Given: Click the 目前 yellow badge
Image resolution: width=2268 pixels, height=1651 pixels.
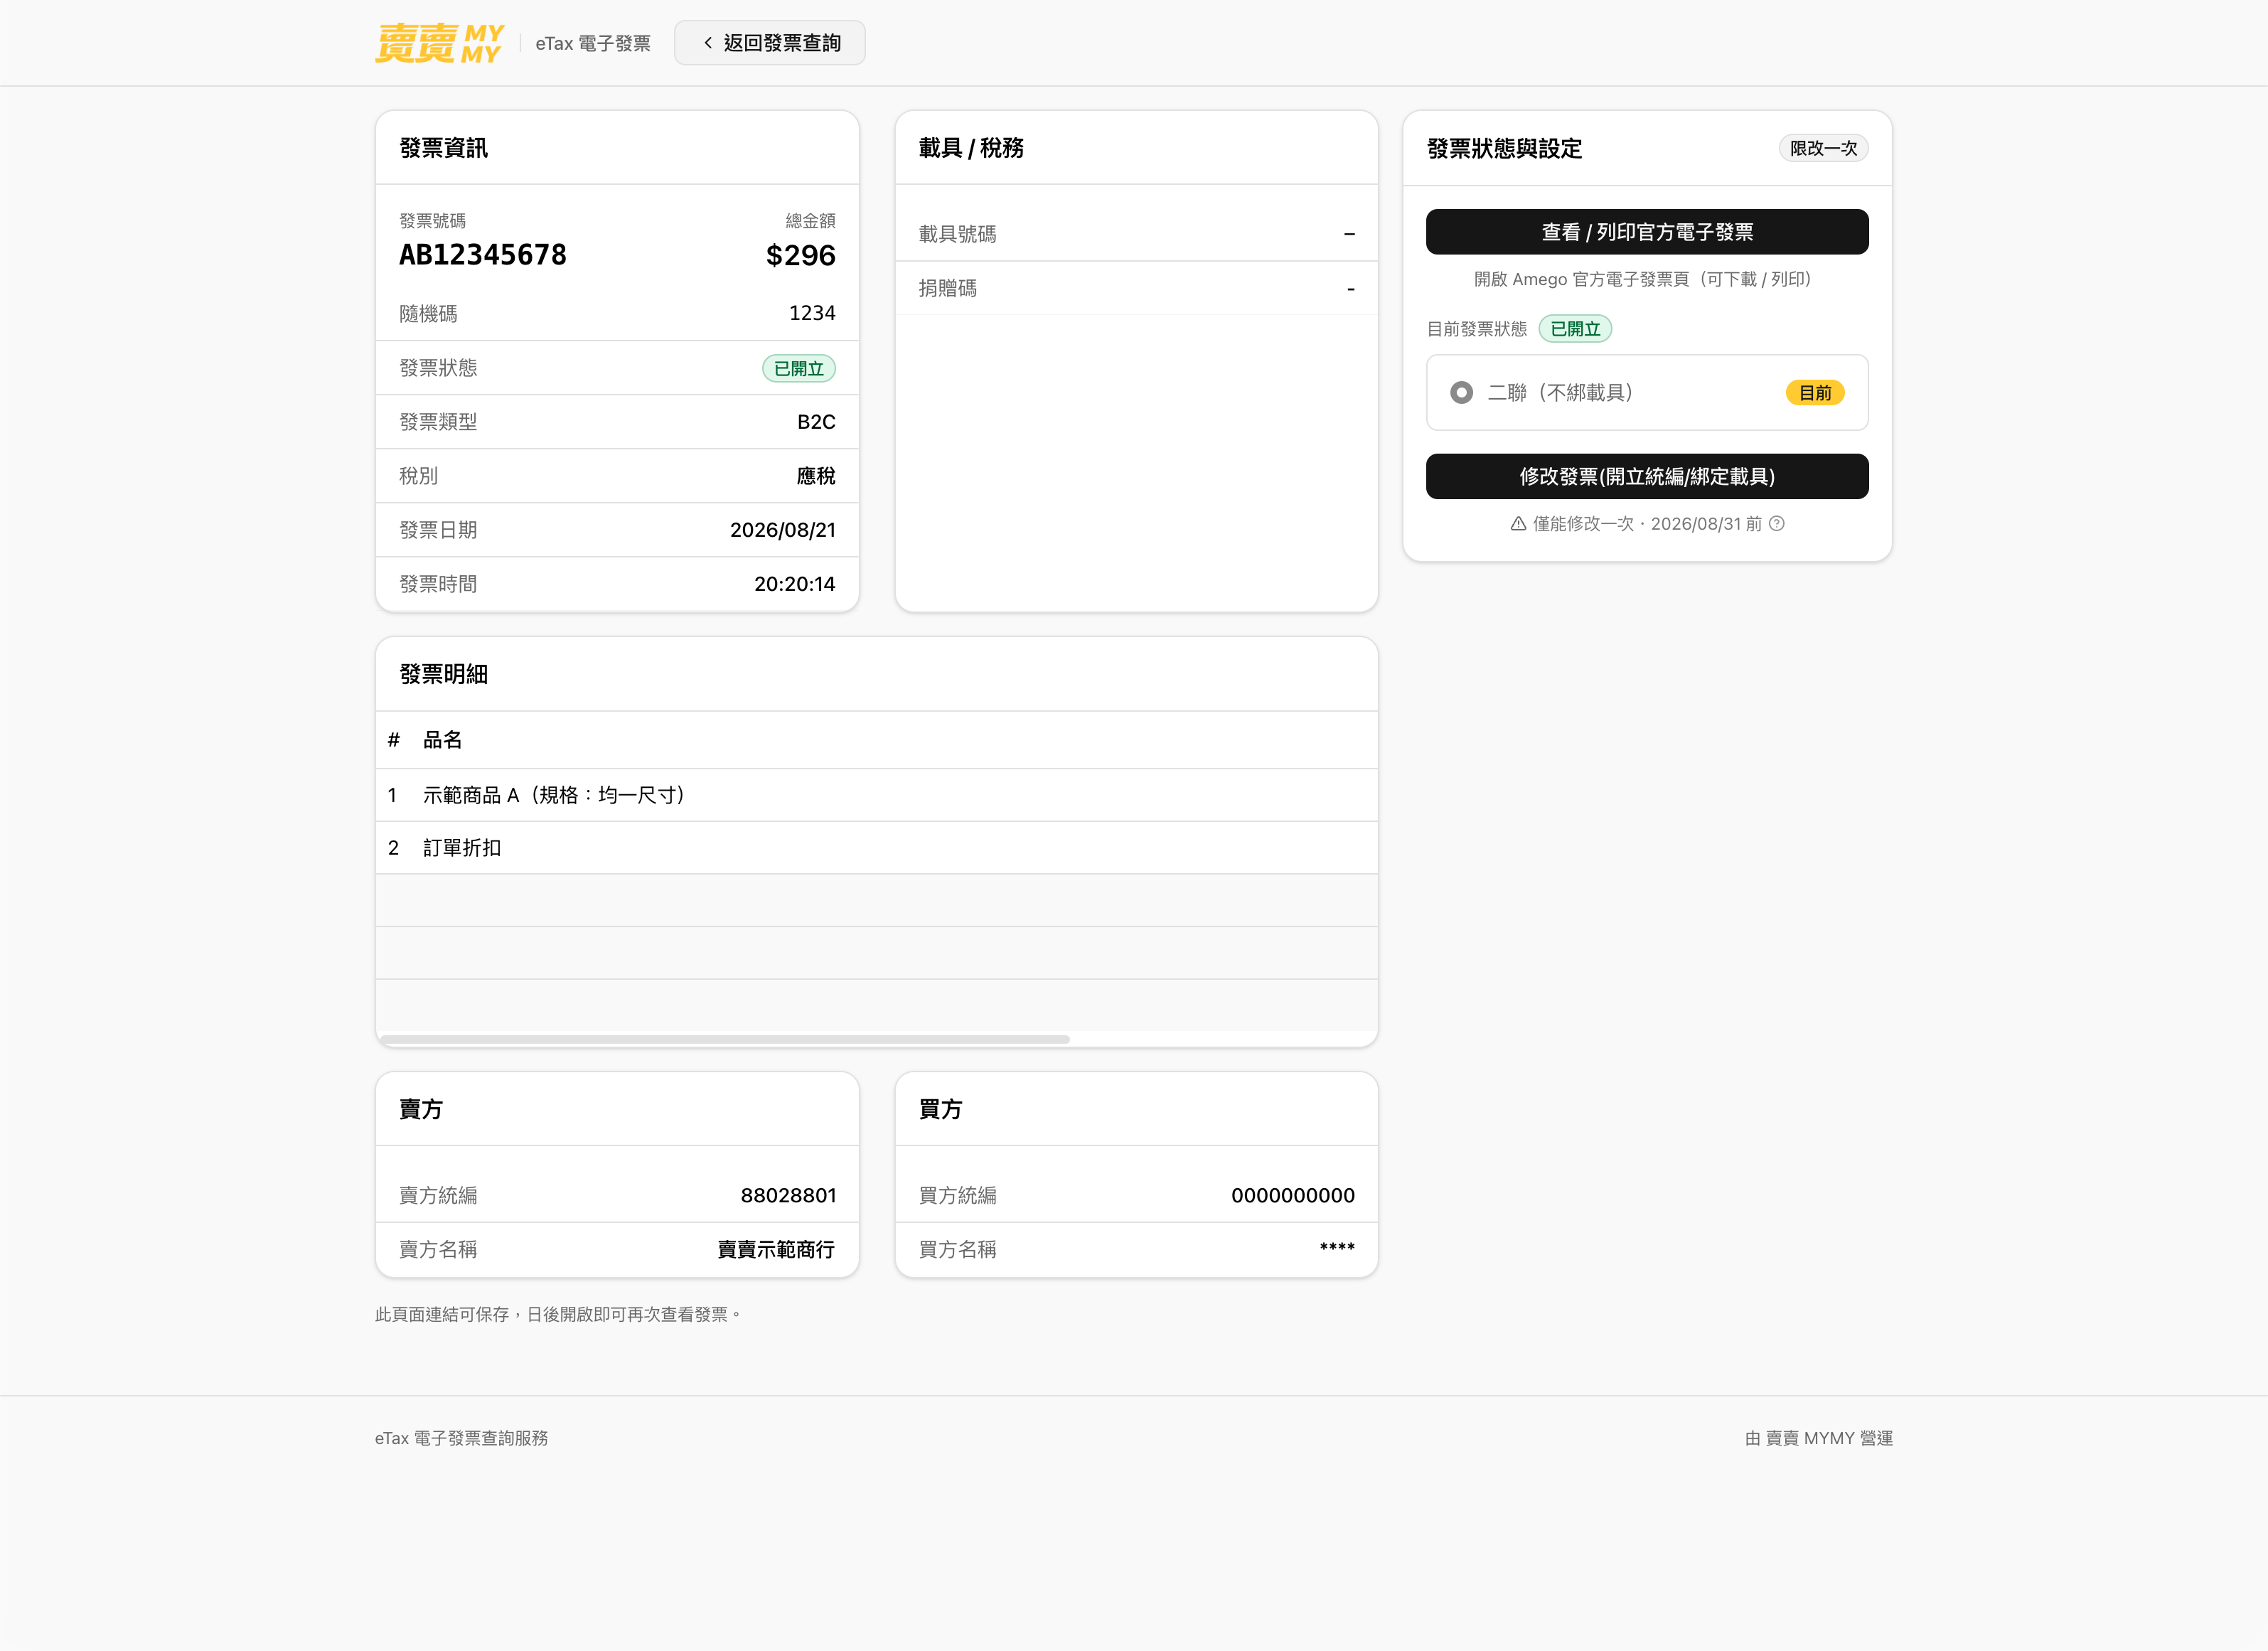Looking at the screenshot, I should point(1815,393).
